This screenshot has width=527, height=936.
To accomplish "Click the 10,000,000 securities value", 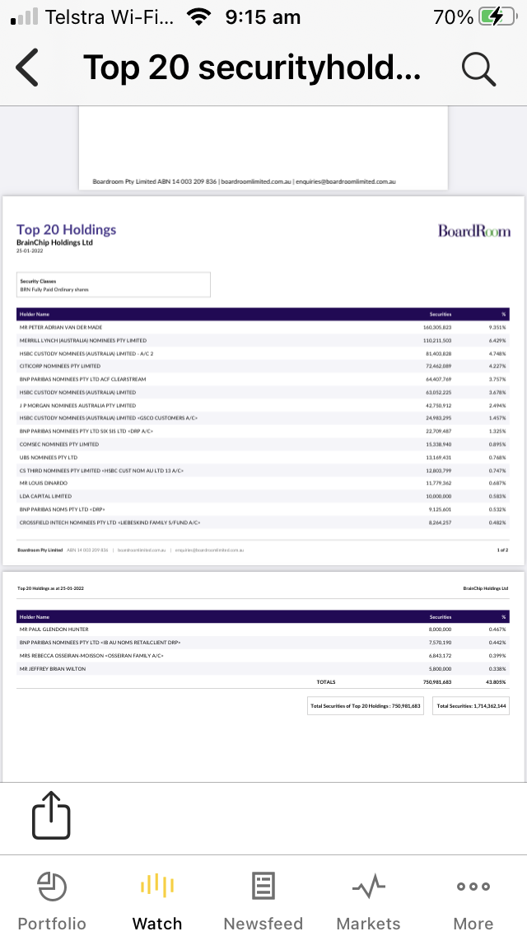I will (439, 496).
